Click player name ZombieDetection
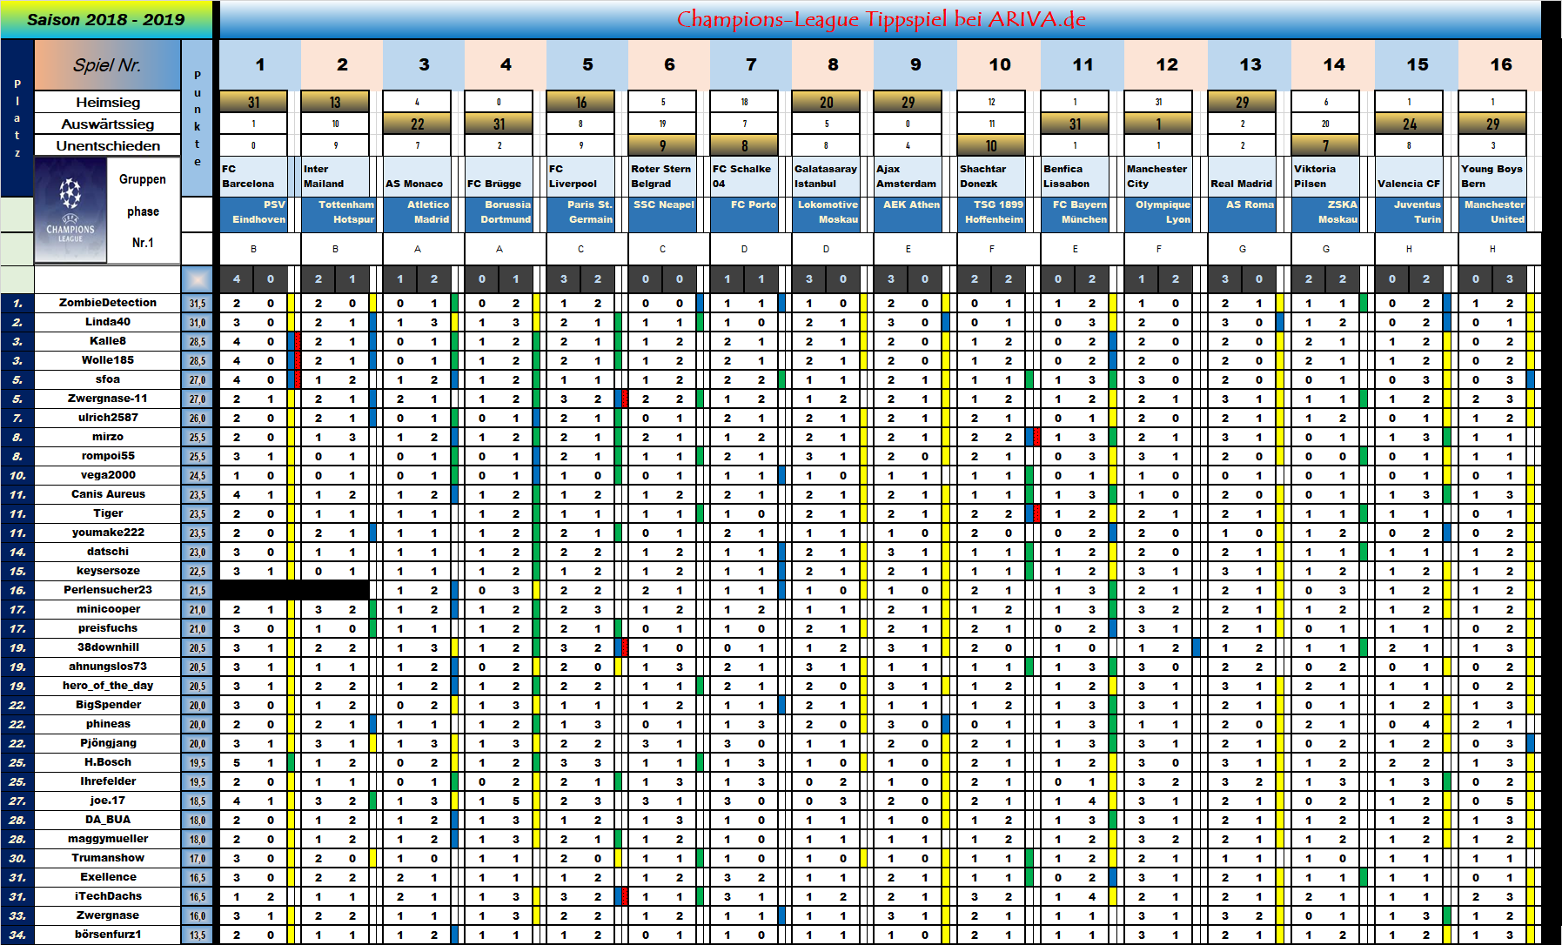The image size is (1562, 945). point(107,303)
